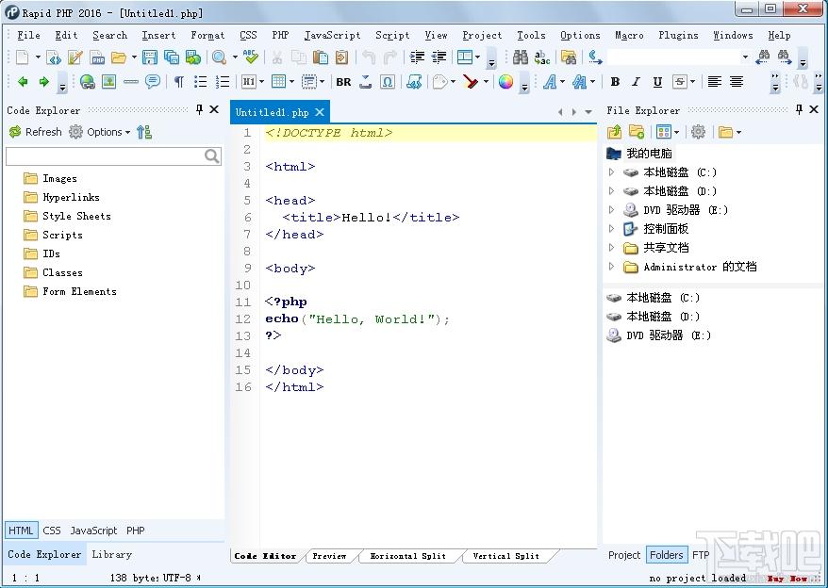Open the JavaScript menu

coord(332,36)
